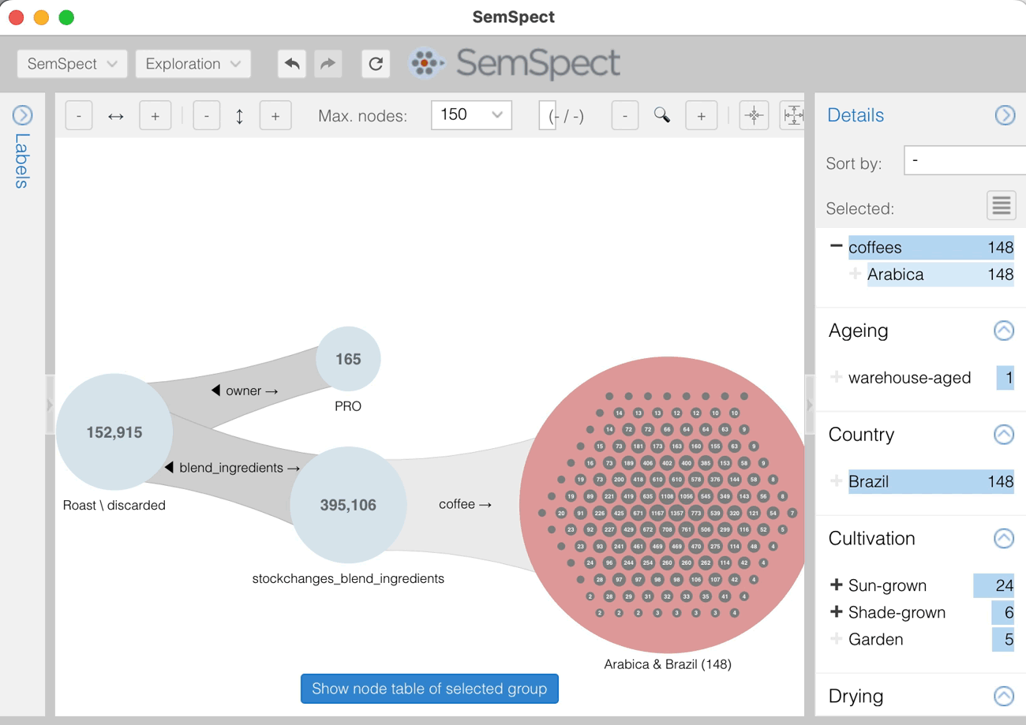Expand the warehouse-aged entry
Image resolution: width=1026 pixels, height=725 pixels.
[837, 378]
